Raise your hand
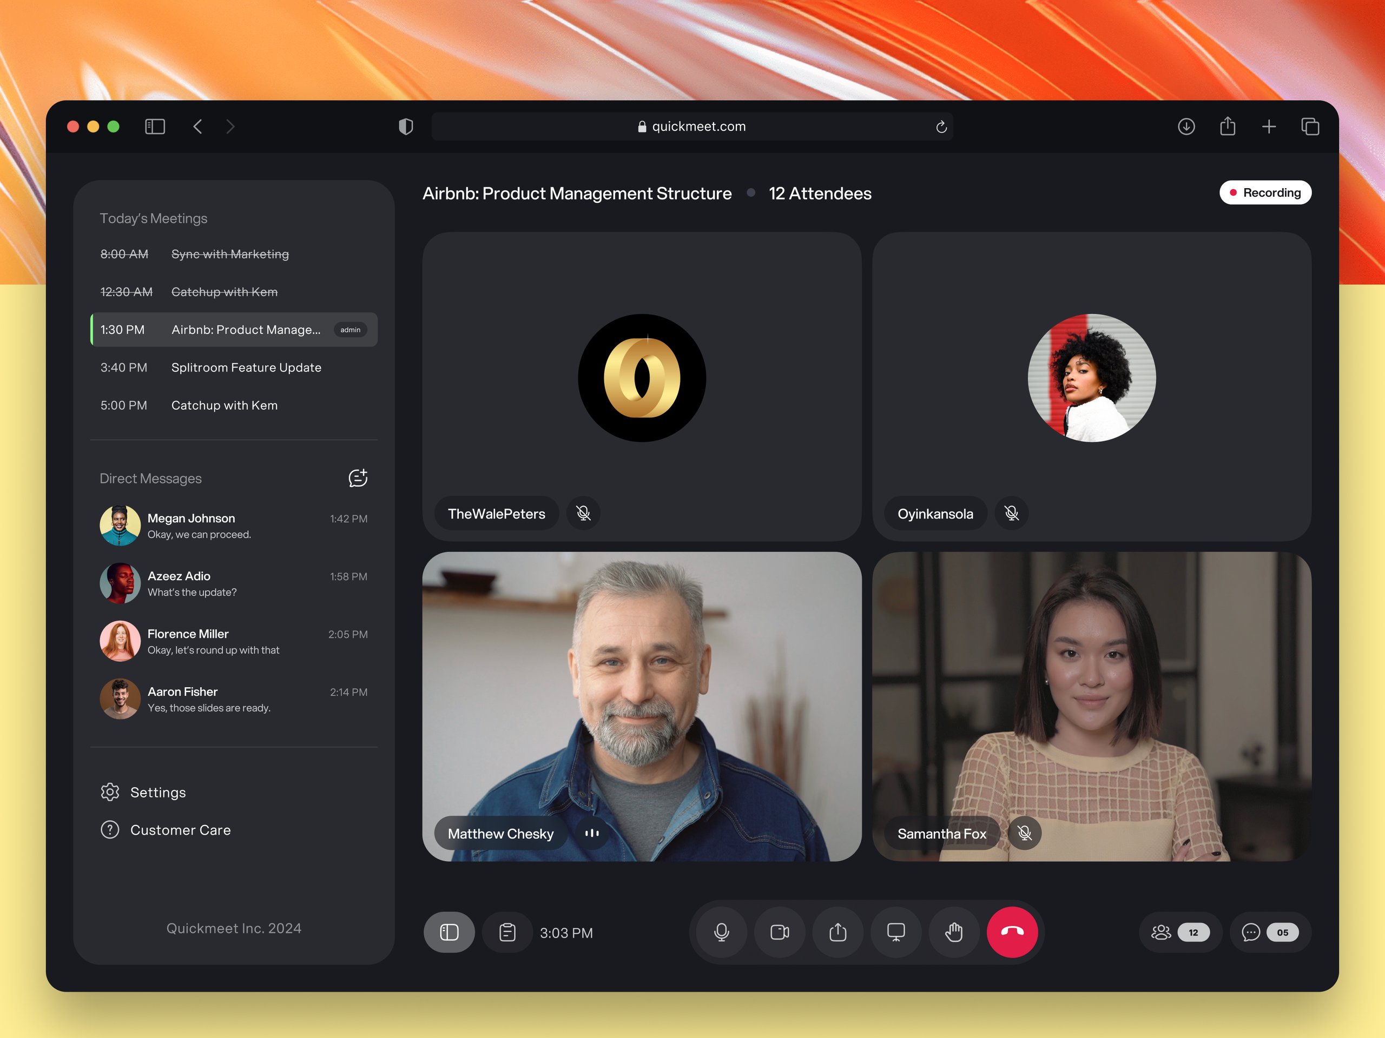This screenshot has height=1038, width=1385. (954, 932)
